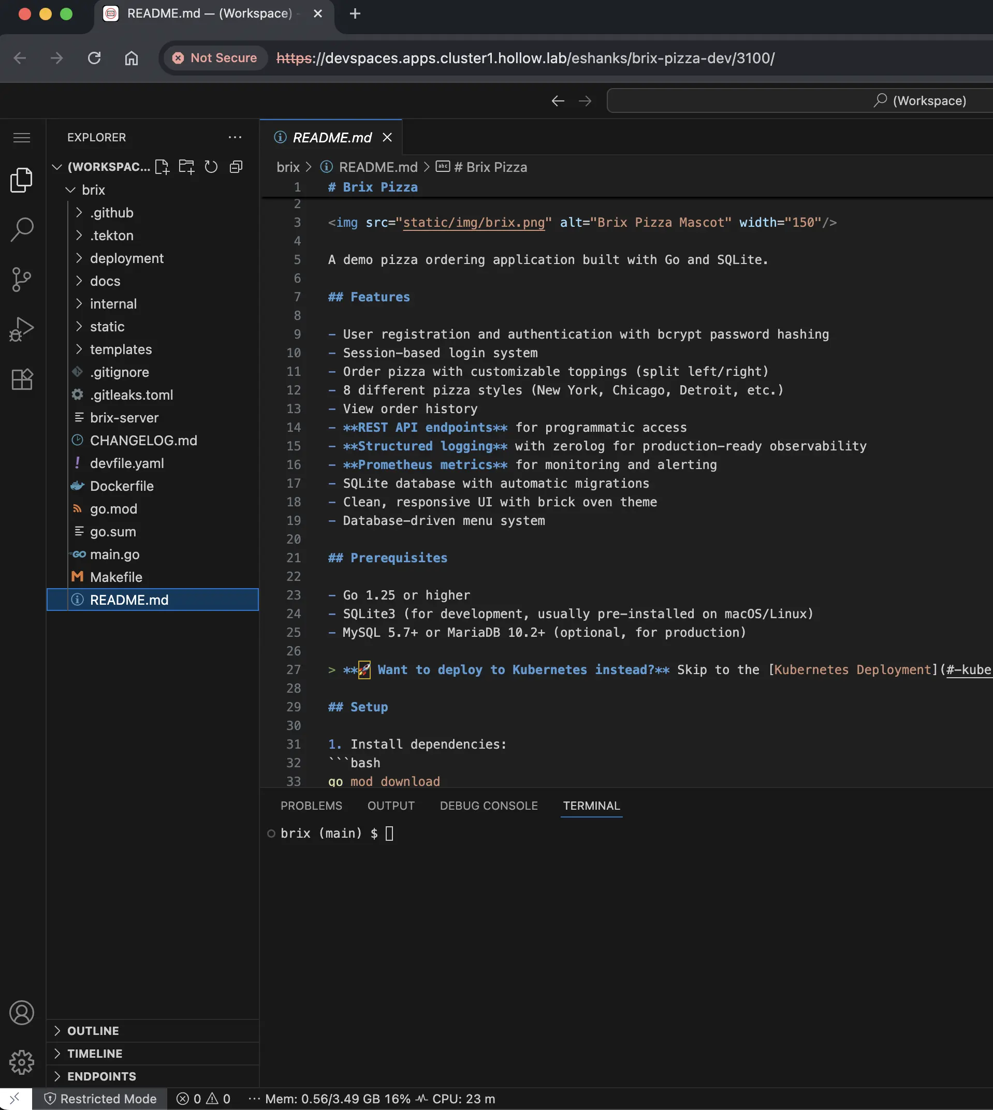Click browser back arrow

[x=20, y=58]
